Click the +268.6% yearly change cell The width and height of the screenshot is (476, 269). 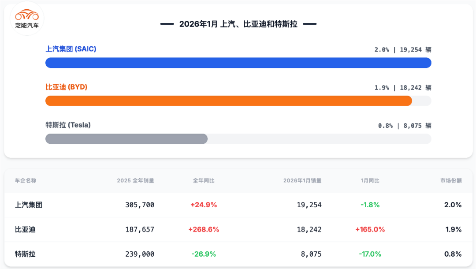click(x=204, y=229)
